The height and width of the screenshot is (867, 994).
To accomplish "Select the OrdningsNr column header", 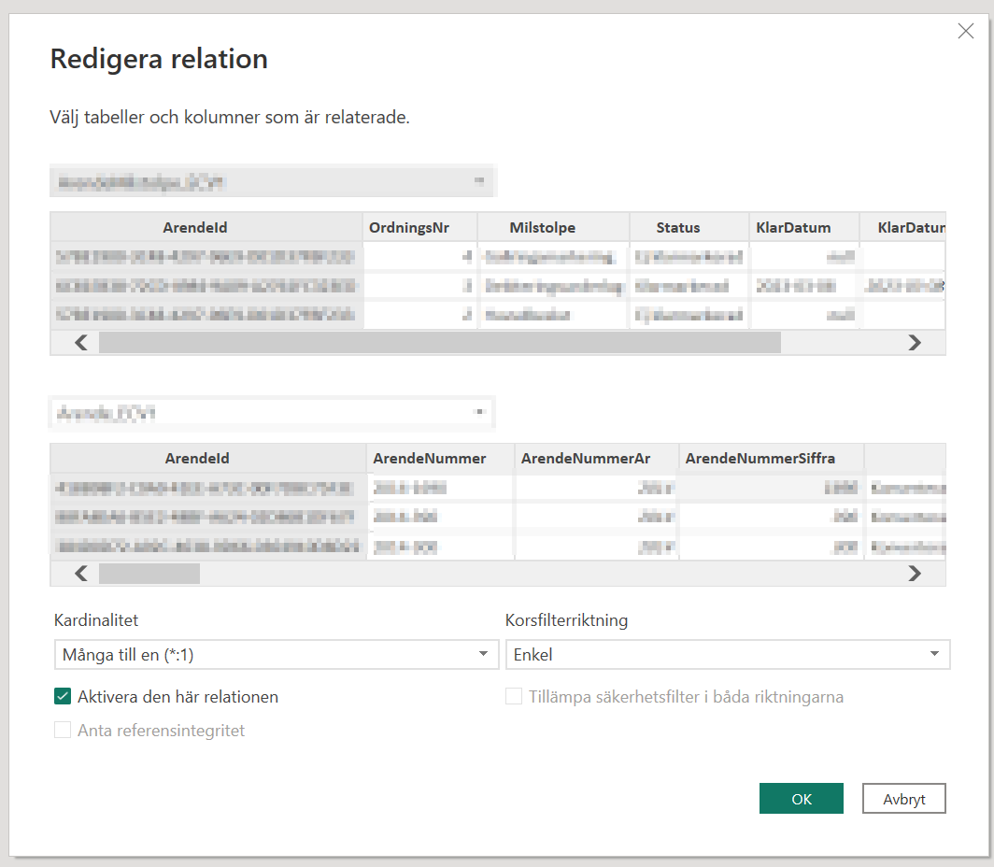I will point(420,228).
